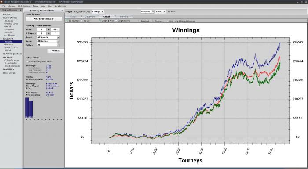Open FREE OFFER in the sidebar
The width and height of the screenshot is (308, 169).
point(9,73)
